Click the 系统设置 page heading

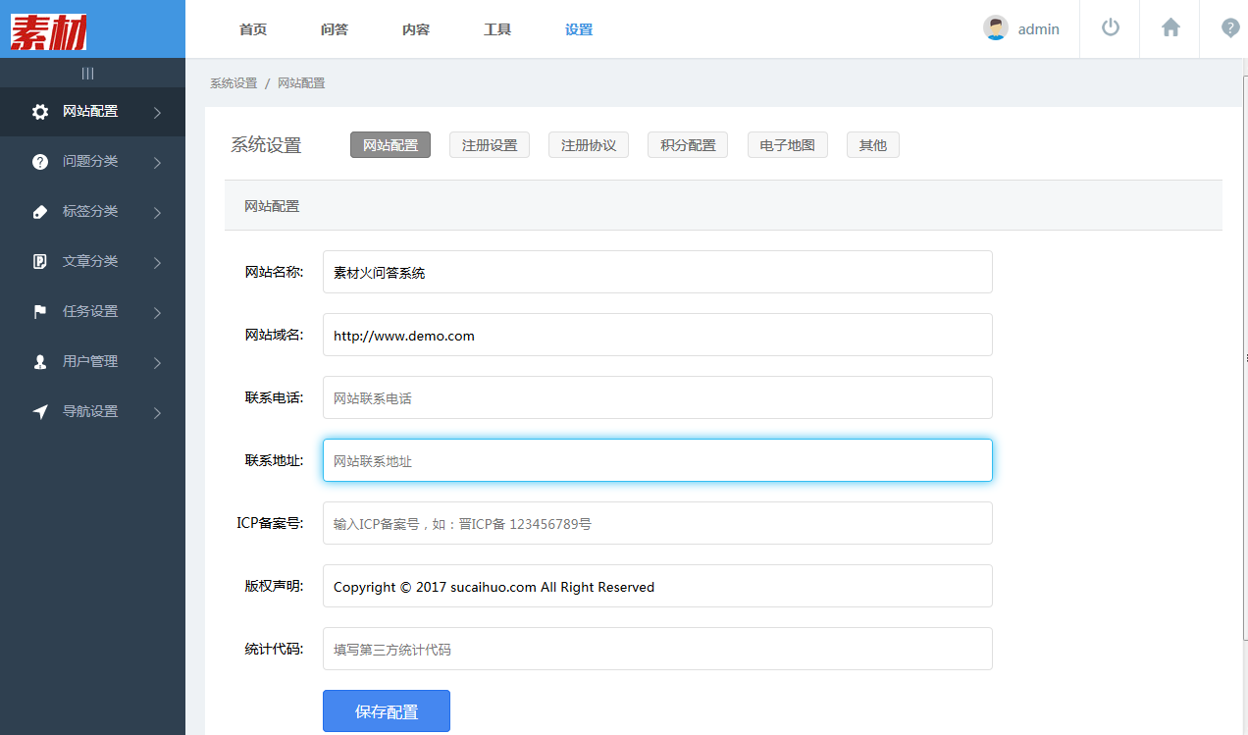pyautogui.click(x=266, y=145)
